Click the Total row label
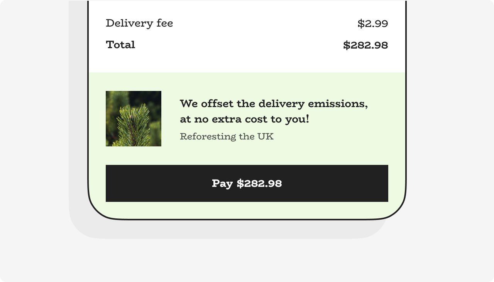 pos(120,45)
